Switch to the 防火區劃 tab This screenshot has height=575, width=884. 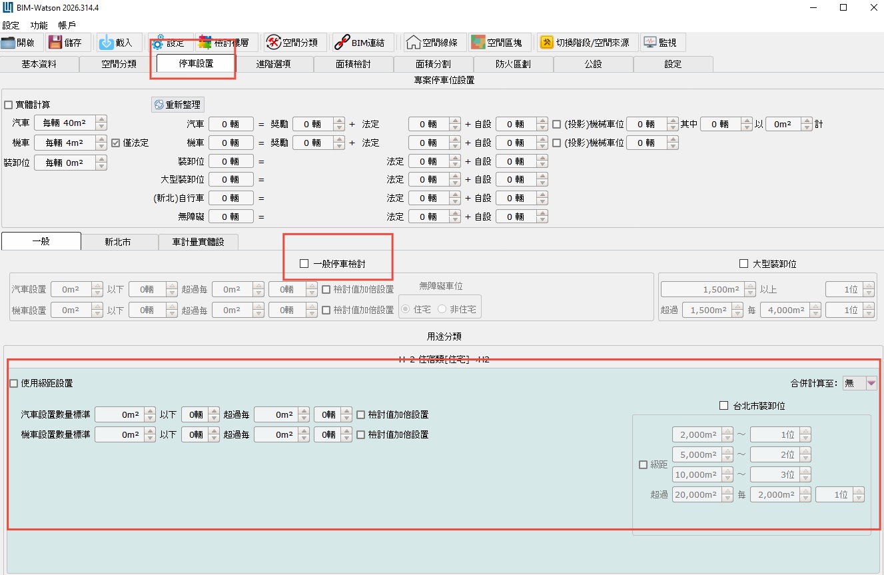513,65
